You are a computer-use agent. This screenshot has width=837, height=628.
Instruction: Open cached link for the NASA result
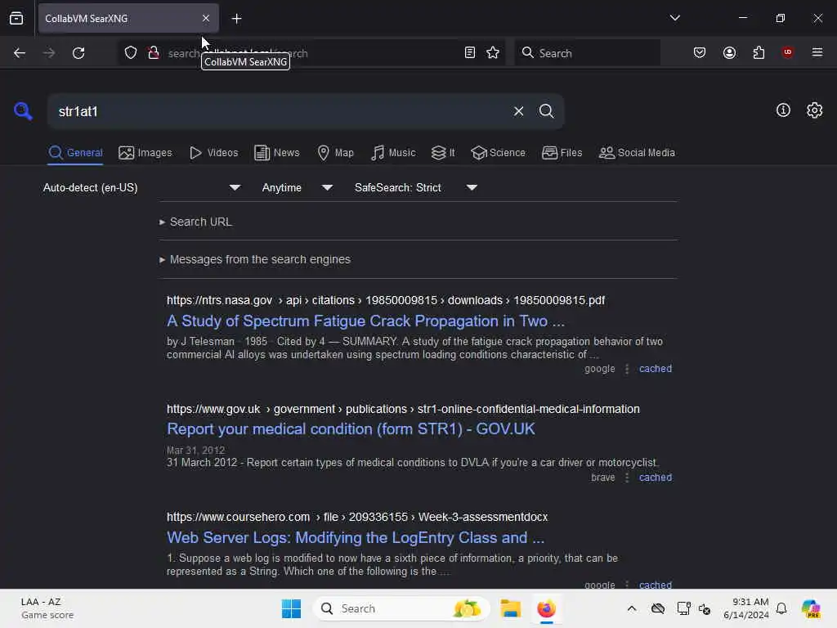[656, 369]
